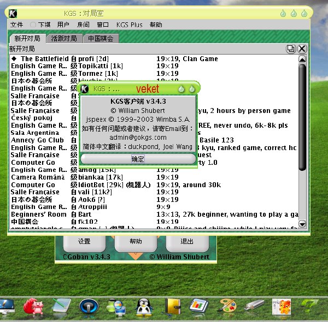Click the Tux penguin dock icon
328x322 pixels.
coord(144,307)
